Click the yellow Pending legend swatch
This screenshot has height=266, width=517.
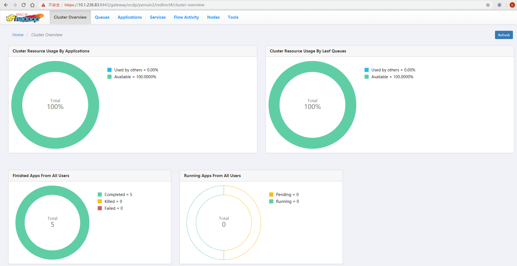271,195
